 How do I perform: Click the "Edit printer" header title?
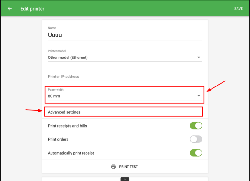point(32,9)
